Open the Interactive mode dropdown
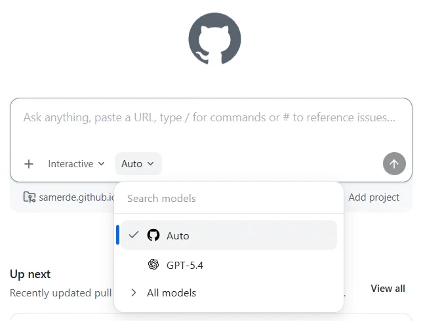 pos(76,164)
